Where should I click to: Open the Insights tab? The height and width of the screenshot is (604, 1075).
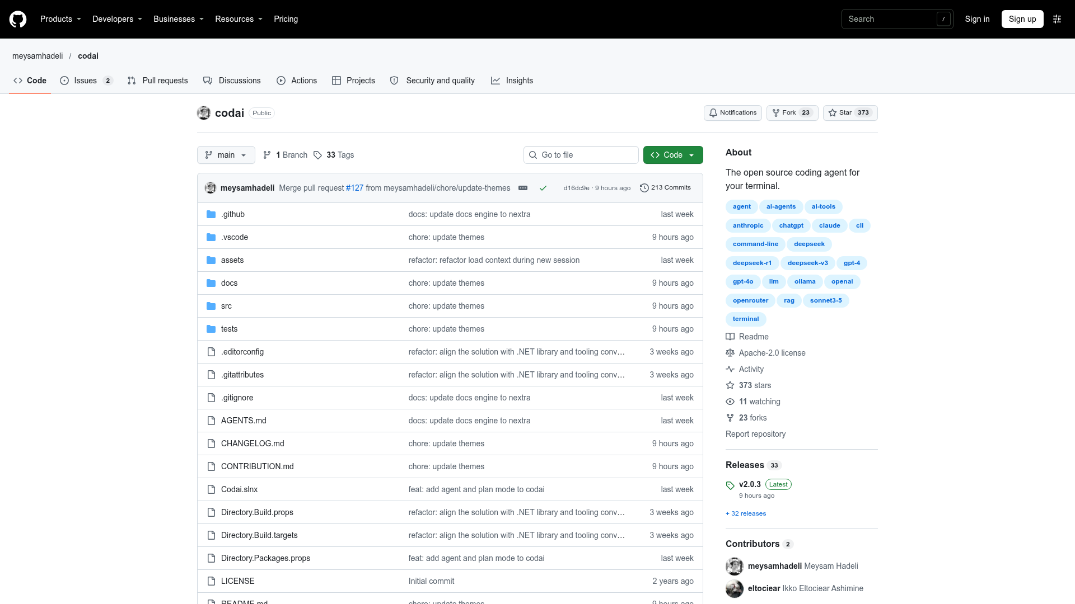tap(512, 81)
